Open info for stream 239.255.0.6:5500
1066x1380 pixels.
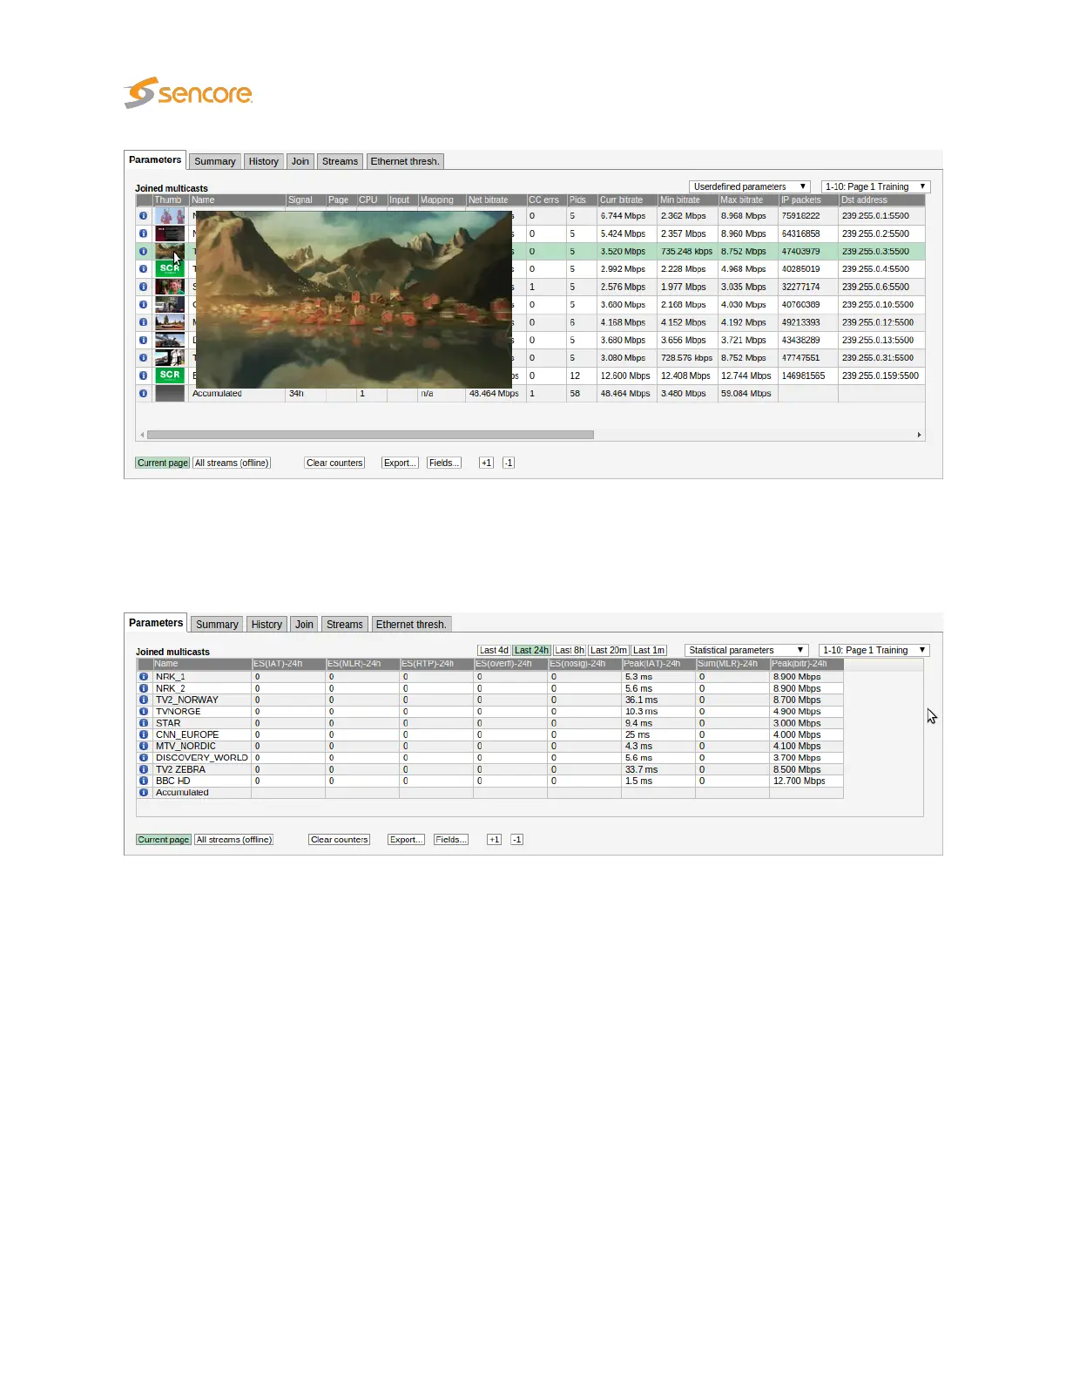pyautogui.click(x=143, y=287)
